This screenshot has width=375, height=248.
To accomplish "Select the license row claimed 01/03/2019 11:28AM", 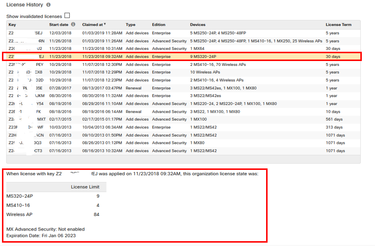I will click(x=183, y=33).
